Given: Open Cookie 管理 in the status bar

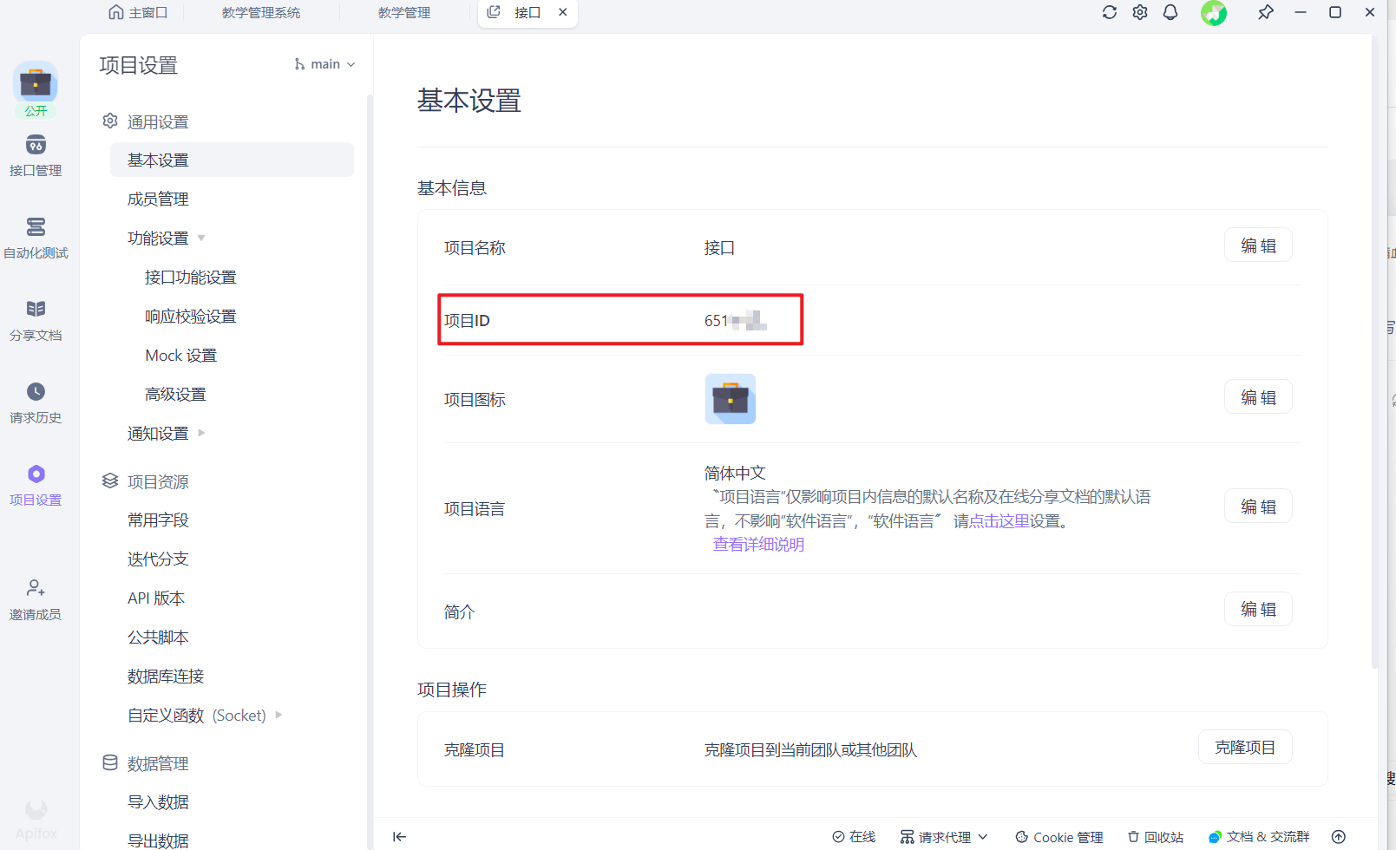Looking at the screenshot, I should click(1058, 836).
